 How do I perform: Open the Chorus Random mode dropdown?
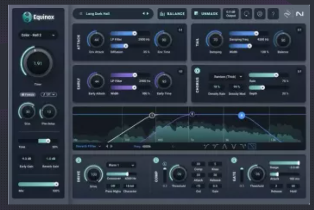coord(227,77)
